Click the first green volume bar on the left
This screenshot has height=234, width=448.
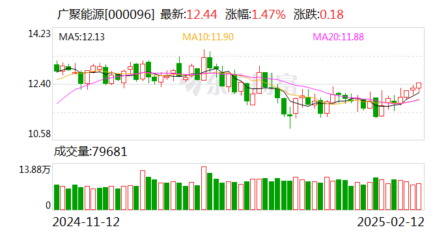[x=57, y=198]
